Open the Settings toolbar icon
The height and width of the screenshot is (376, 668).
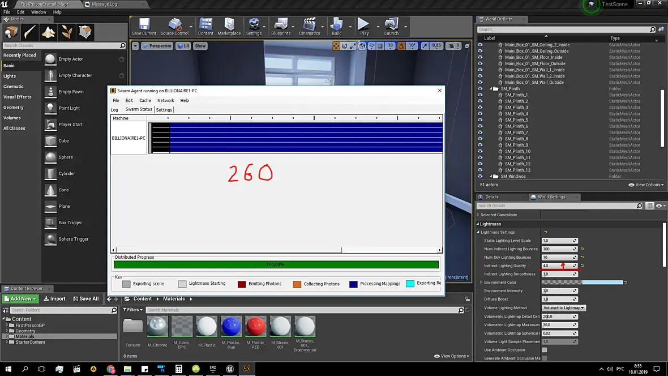[254, 27]
